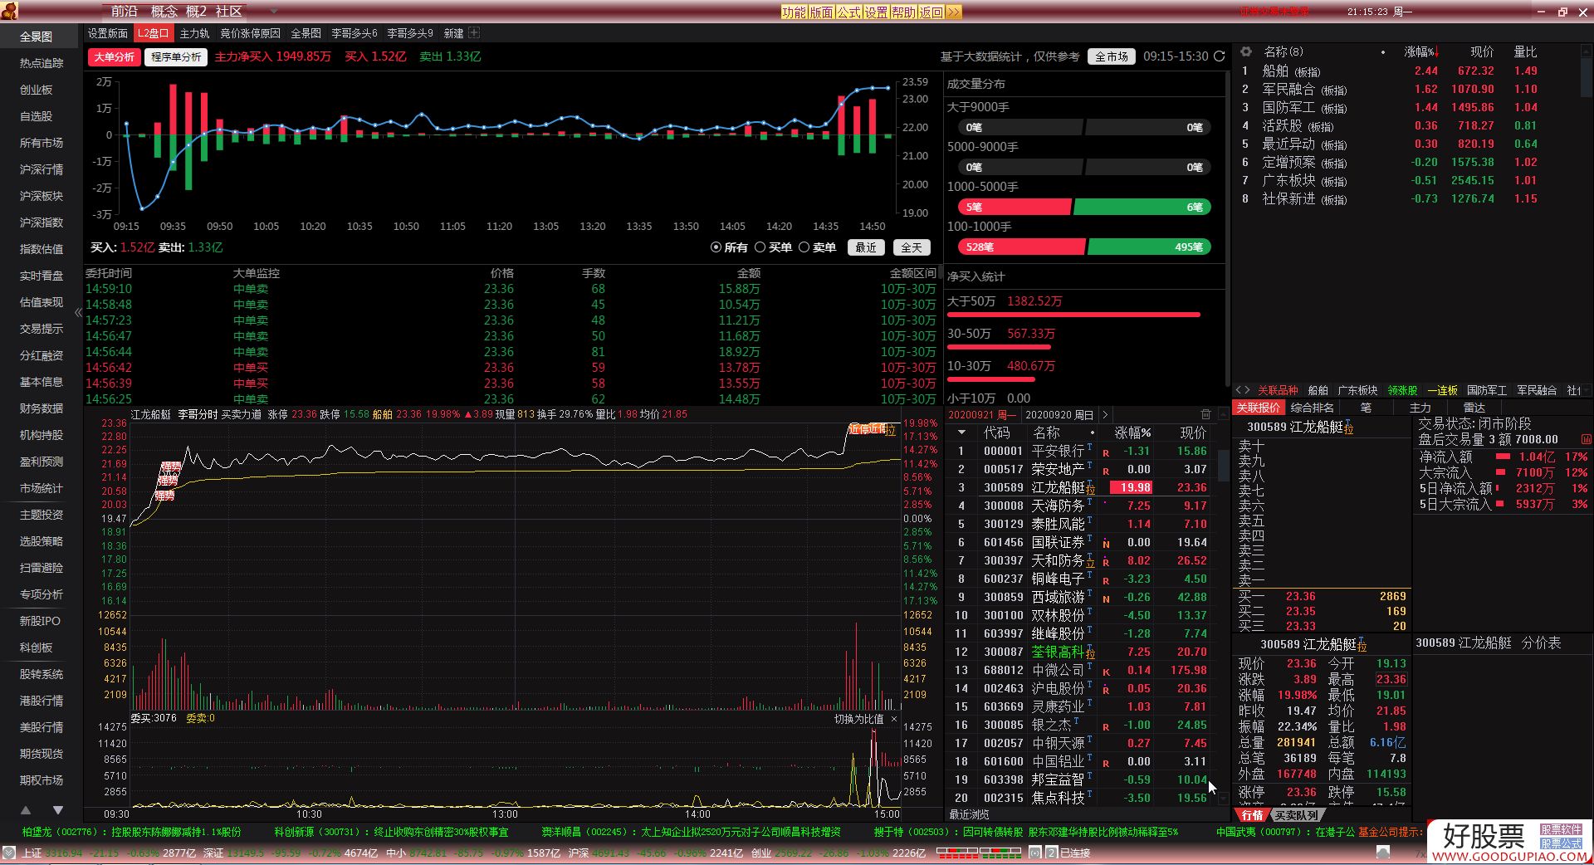Screen dimensions: 1594x865
Task: Click the 14:59:10 中单卖 order row
Action: [x=511, y=289]
